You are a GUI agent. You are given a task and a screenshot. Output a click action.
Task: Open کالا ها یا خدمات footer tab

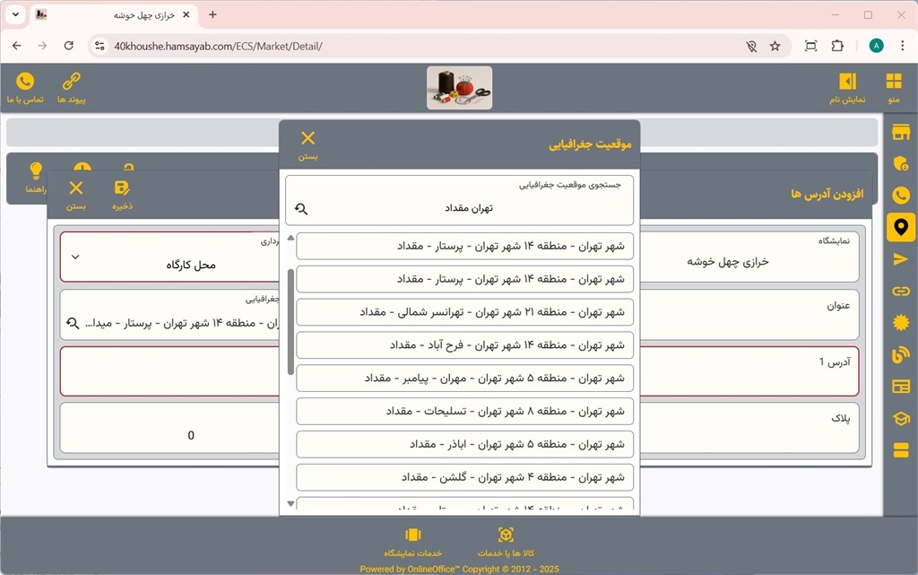point(506,541)
